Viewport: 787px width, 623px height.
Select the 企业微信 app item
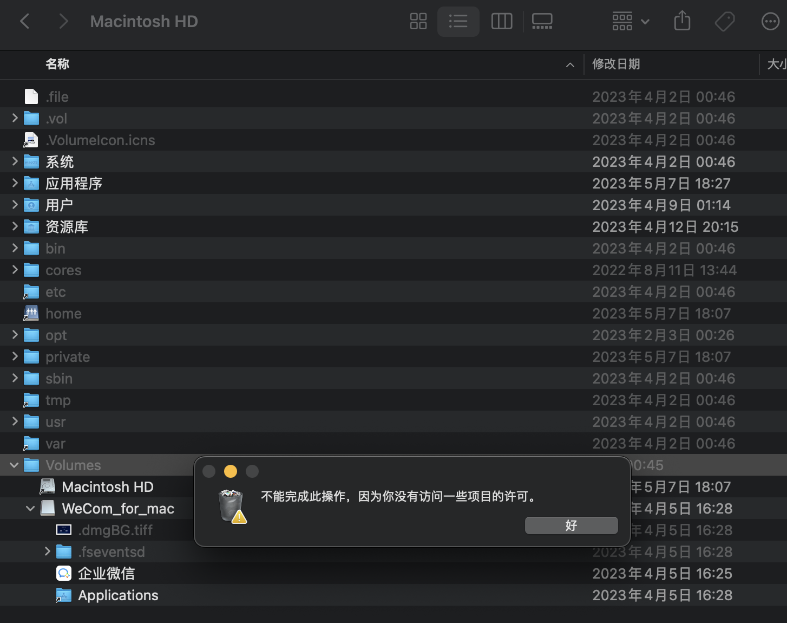click(106, 573)
